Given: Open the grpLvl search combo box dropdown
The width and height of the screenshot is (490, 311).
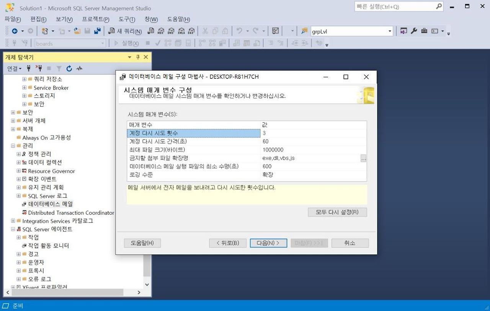Looking at the screenshot, I should pos(390,31).
